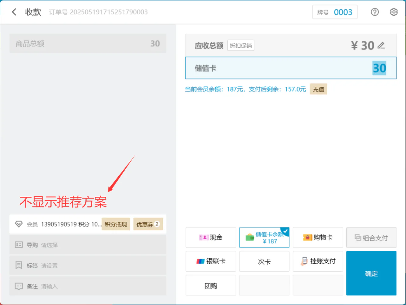Choose 银联卡 payment option
406x305 pixels.
[211, 261]
